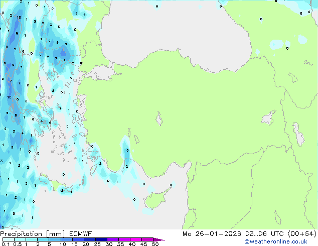Click the '20' legend scale label
The image size is (318, 246).
[x=86, y=244]
